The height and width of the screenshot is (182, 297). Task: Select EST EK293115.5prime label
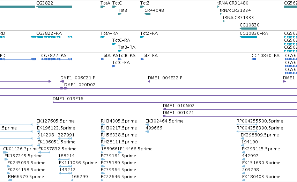tap(261, 149)
